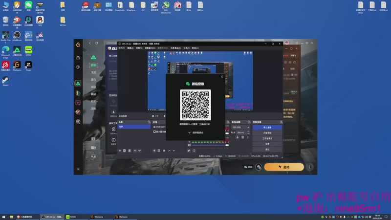Move the scene down with the arrow
This screenshot has height=220, width=391.
[x=139, y=151]
